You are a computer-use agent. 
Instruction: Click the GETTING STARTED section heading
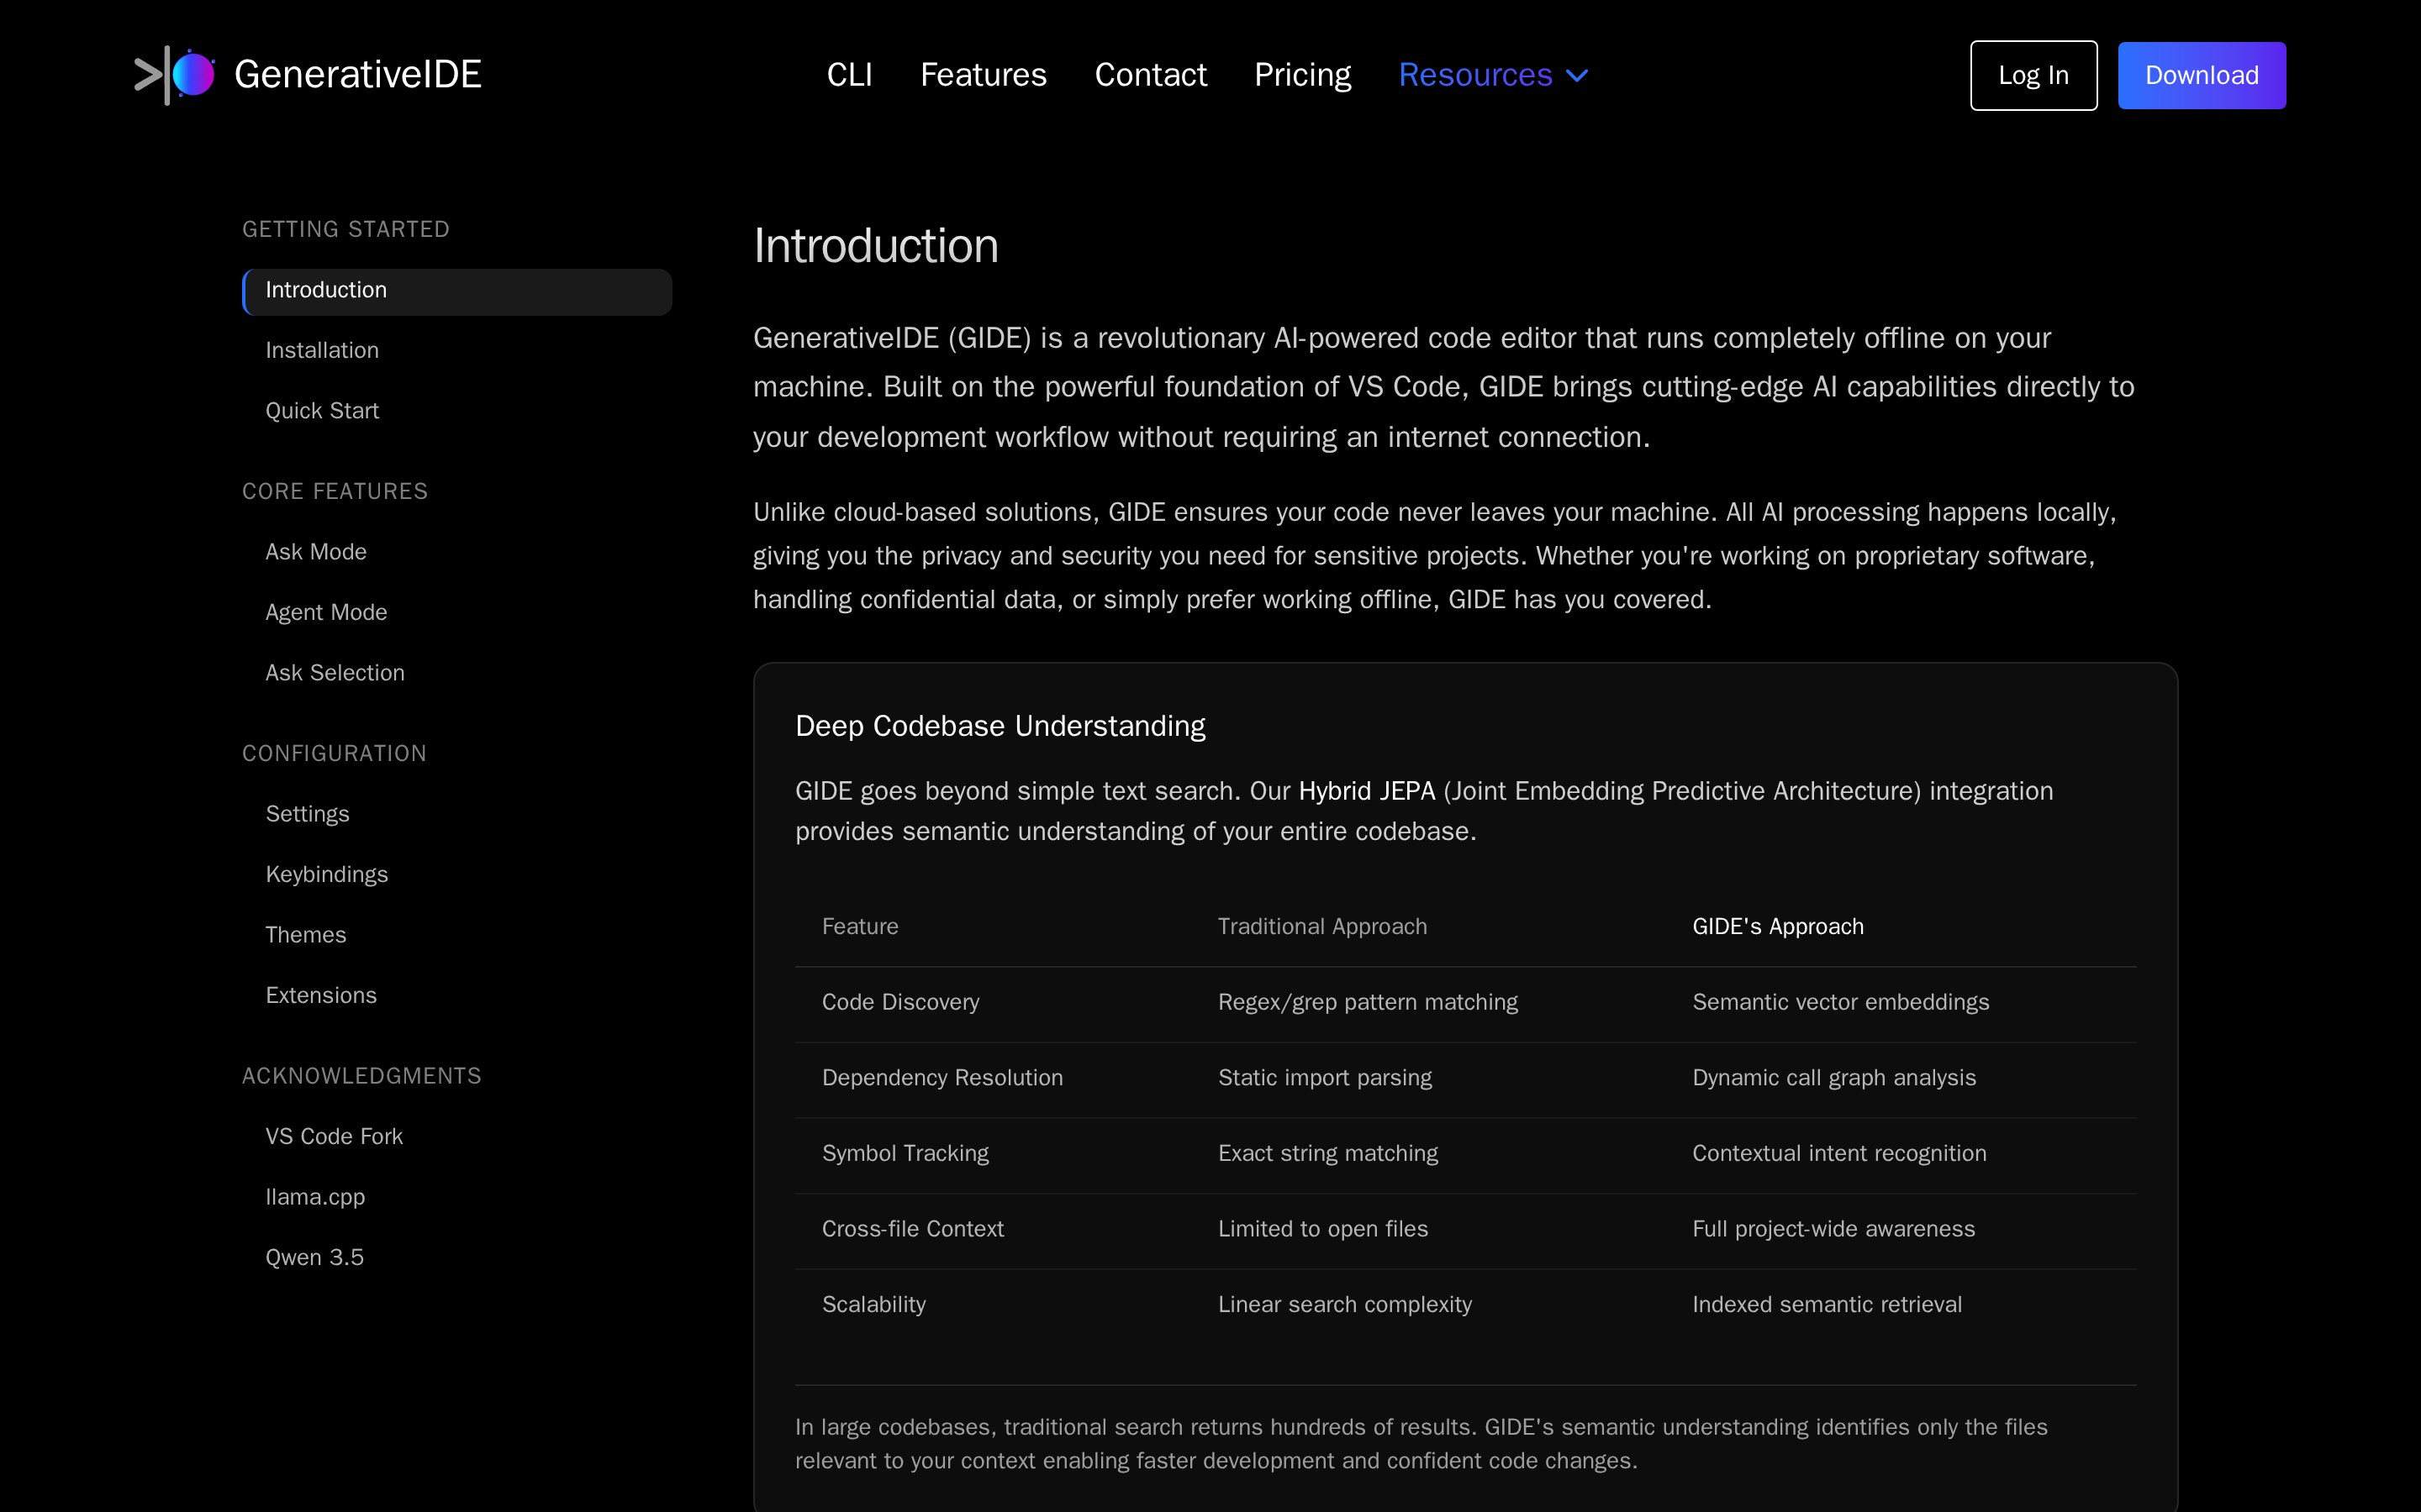pos(346,229)
